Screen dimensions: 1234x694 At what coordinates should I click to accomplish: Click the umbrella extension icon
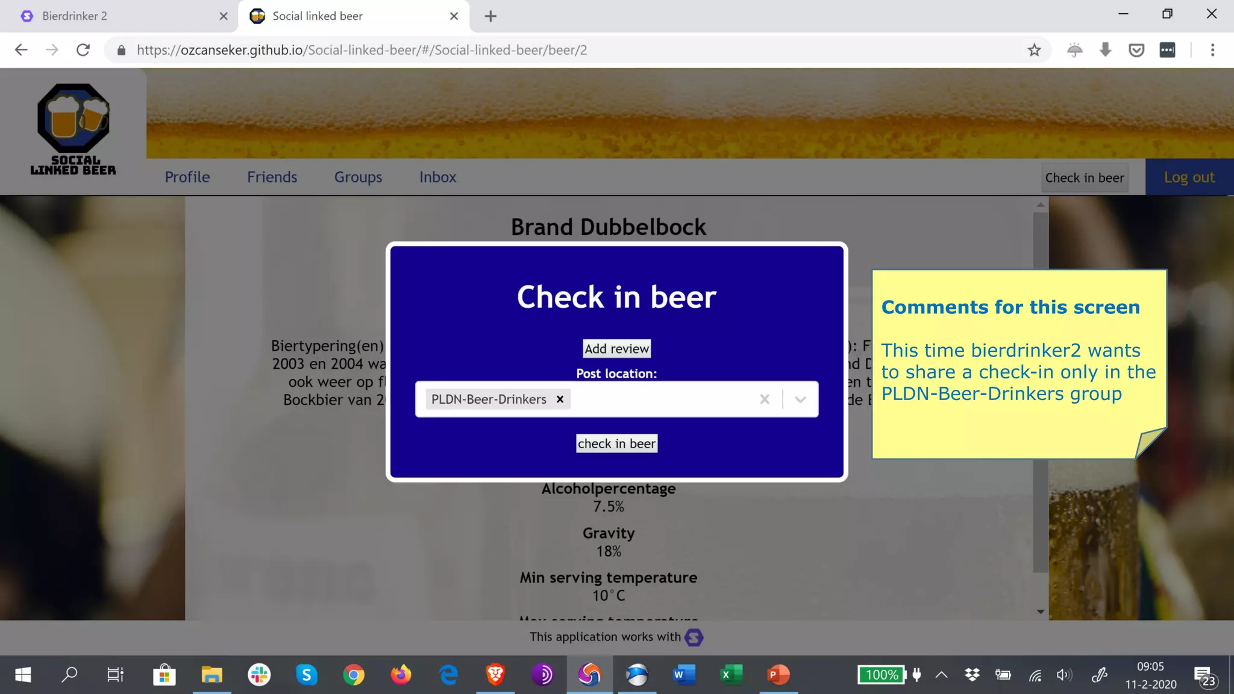(1074, 50)
